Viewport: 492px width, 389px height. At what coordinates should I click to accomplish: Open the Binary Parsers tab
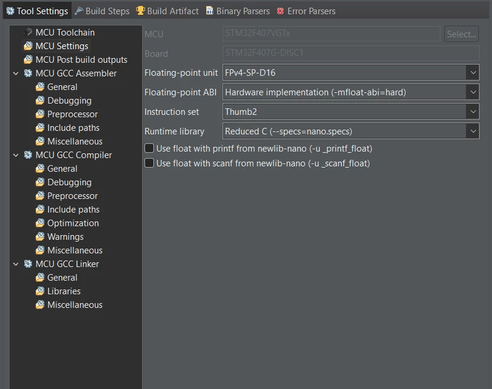coord(238,11)
